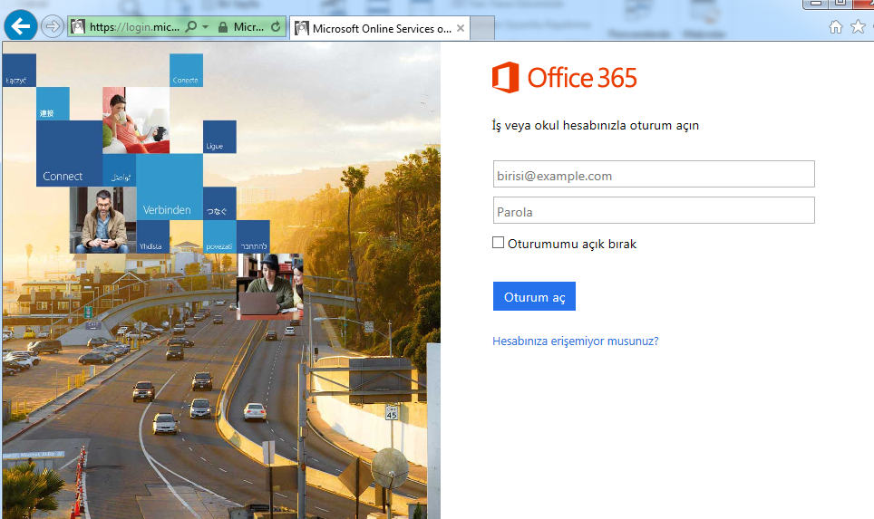Click İş veya okul hesabınızla oturum açın text
Screen dimensions: 874x519
[x=596, y=125]
